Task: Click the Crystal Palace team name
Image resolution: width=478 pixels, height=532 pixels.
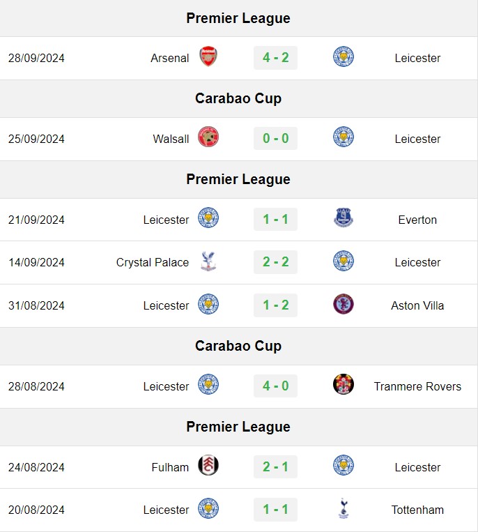Action: [153, 263]
